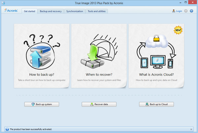The image size is (198, 133).
Task: Close the True Image window
Action: tap(191, 3)
